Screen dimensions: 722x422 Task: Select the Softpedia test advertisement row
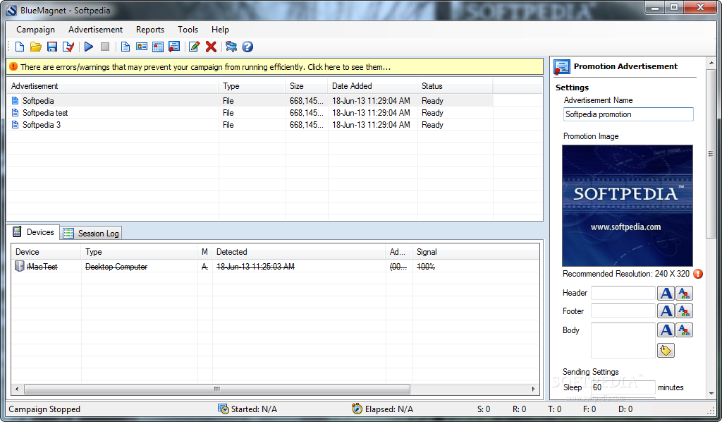[x=250, y=112]
